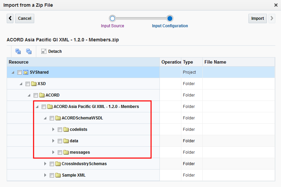Click the Cancel button
Screen dimensions: 281x187
25,18
